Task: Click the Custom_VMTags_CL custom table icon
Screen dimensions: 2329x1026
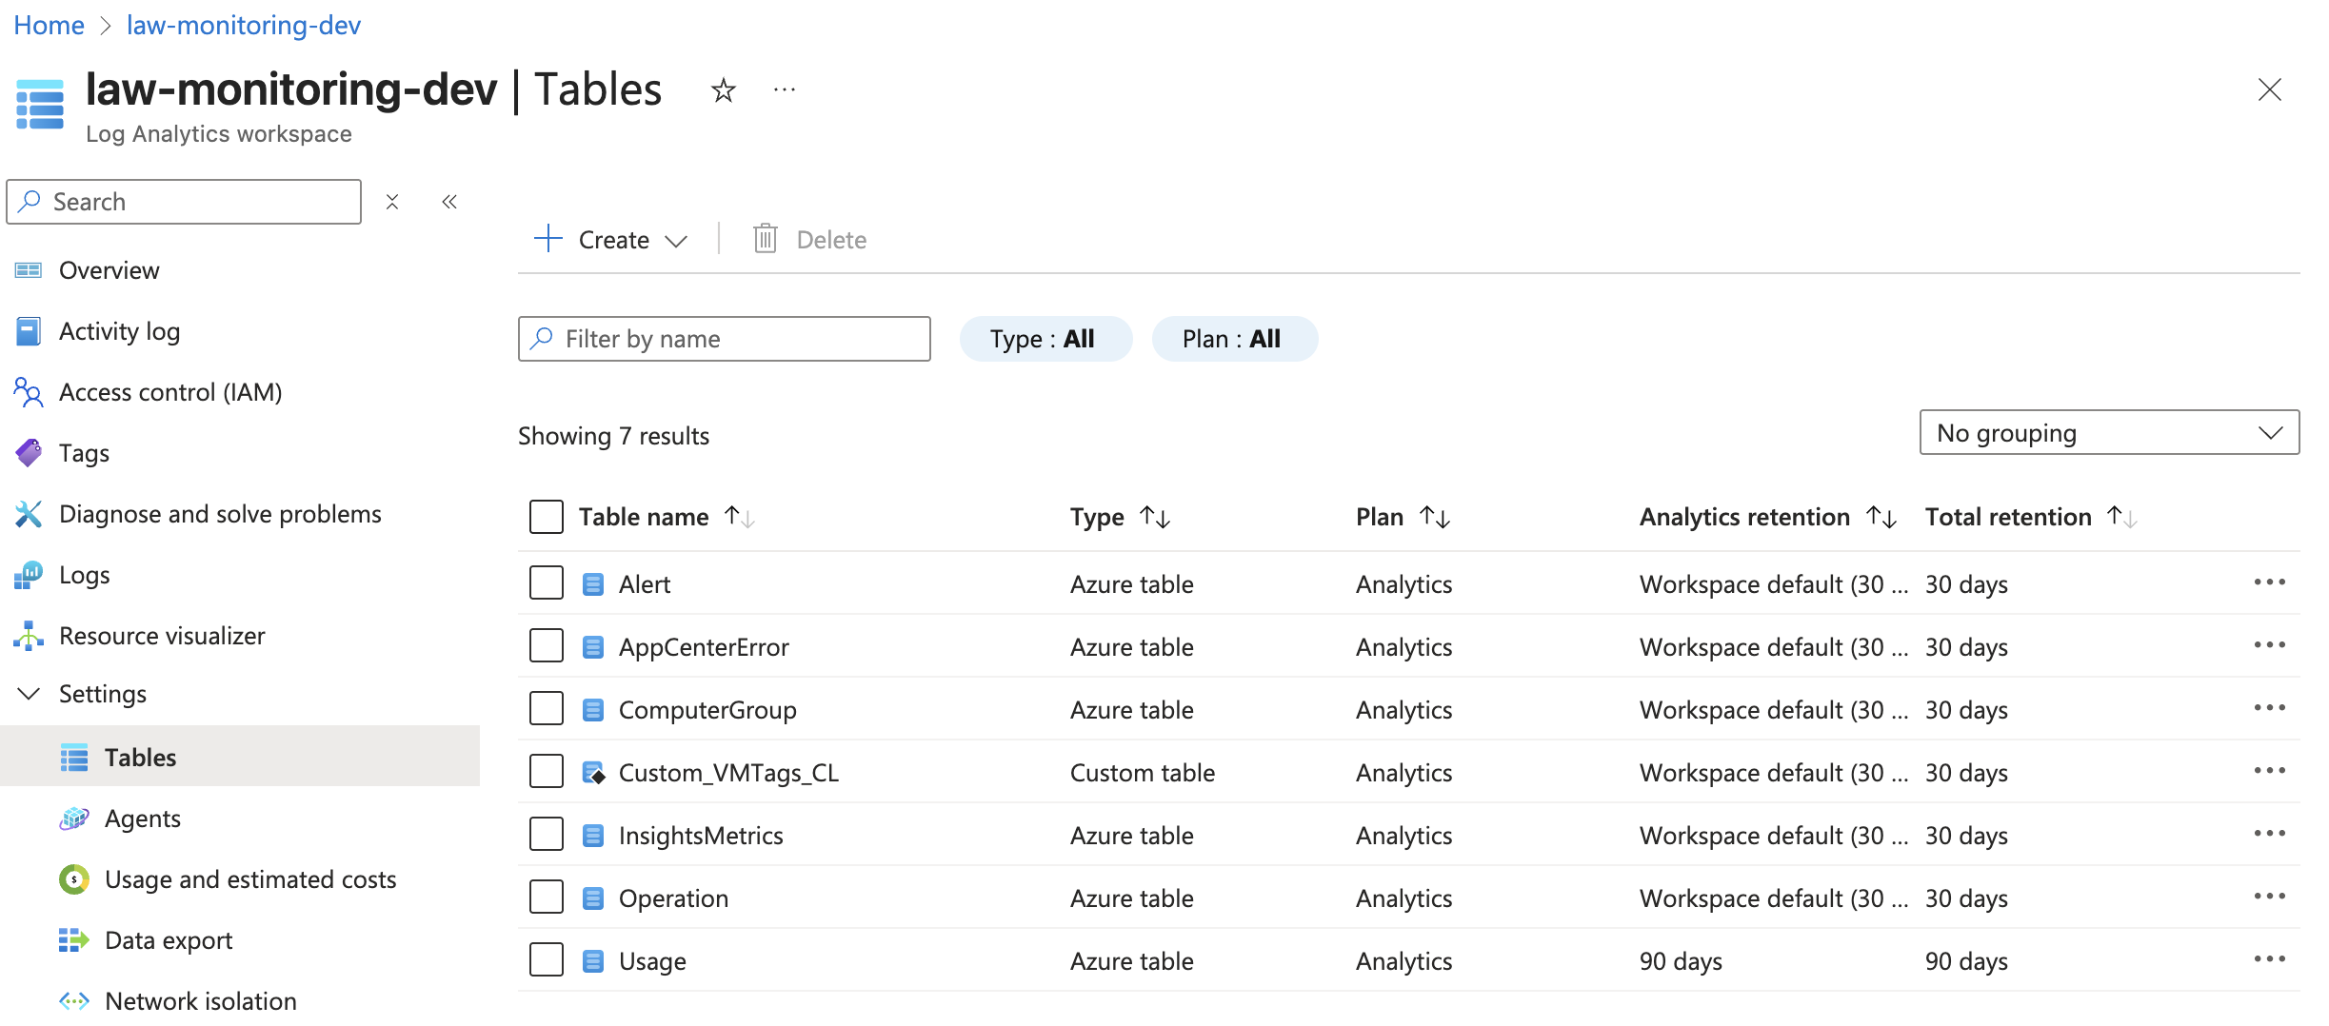Action: pyautogui.click(x=594, y=772)
